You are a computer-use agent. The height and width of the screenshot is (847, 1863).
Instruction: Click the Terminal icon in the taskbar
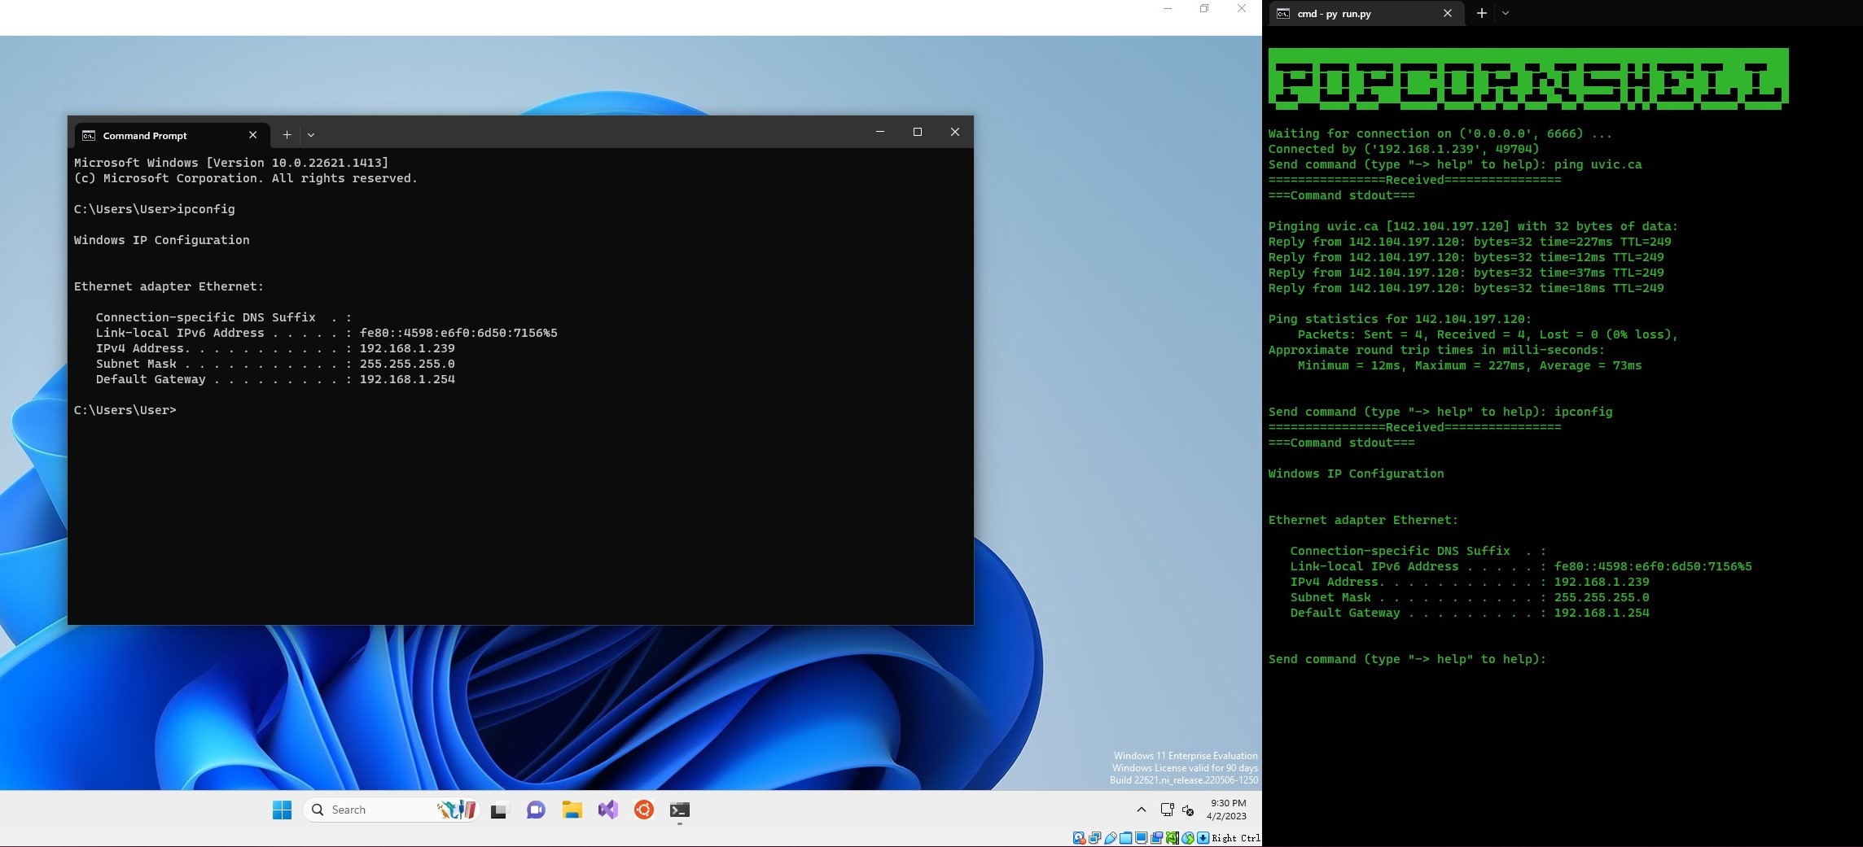pyautogui.click(x=680, y=810)
